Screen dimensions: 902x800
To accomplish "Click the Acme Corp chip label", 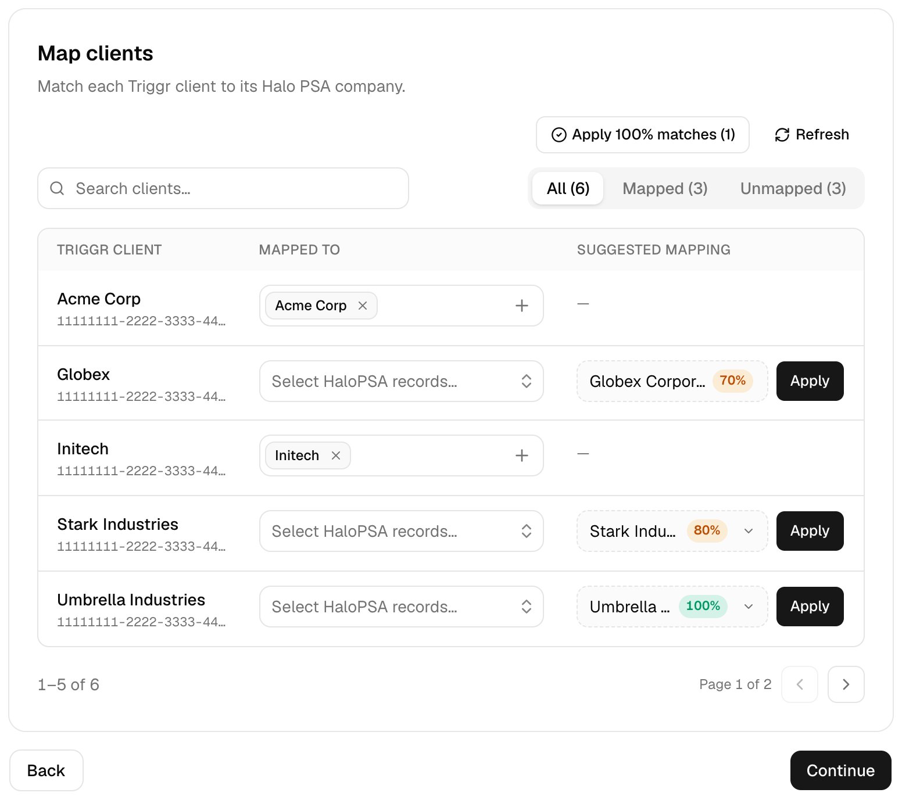I will (x=310, y=306).
